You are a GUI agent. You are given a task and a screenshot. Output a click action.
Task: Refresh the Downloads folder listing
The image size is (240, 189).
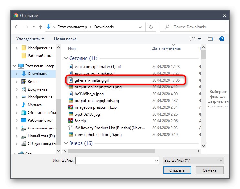[x=151, y=27]
